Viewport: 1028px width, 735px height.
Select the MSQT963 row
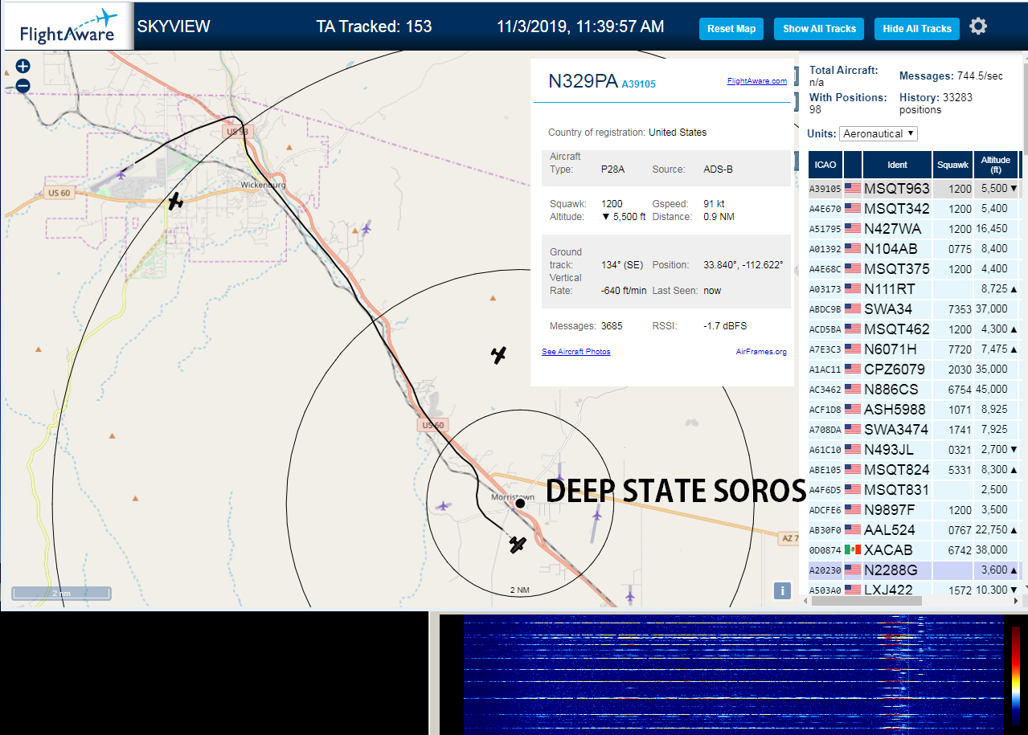coord(915,189)
